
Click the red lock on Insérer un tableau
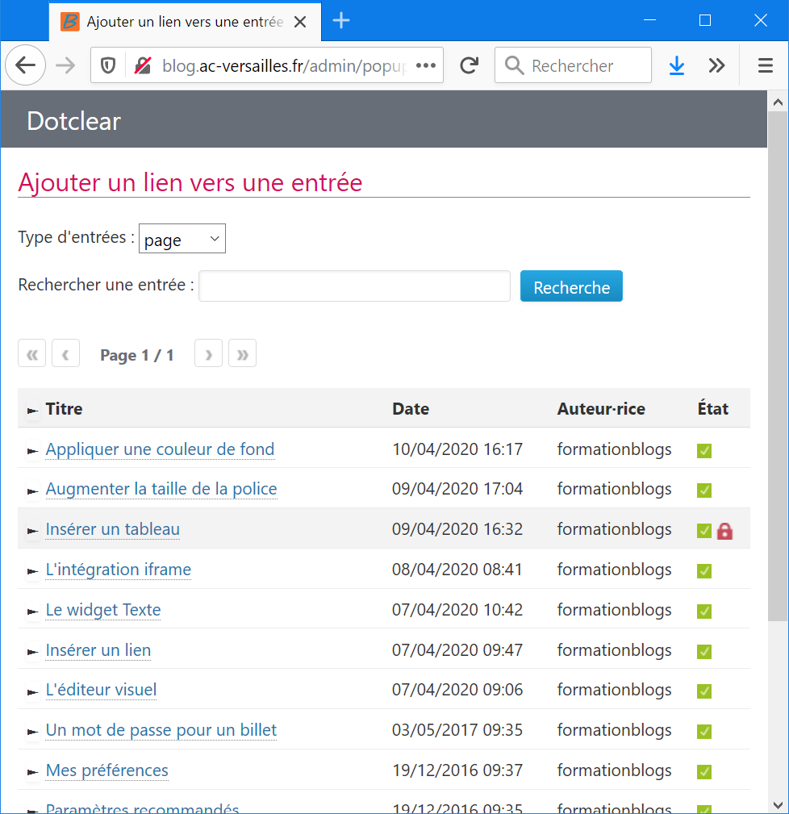[x=724, y=531]
